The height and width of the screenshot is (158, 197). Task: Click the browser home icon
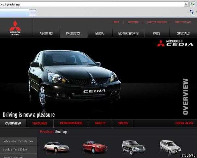[x=191, y=12]
